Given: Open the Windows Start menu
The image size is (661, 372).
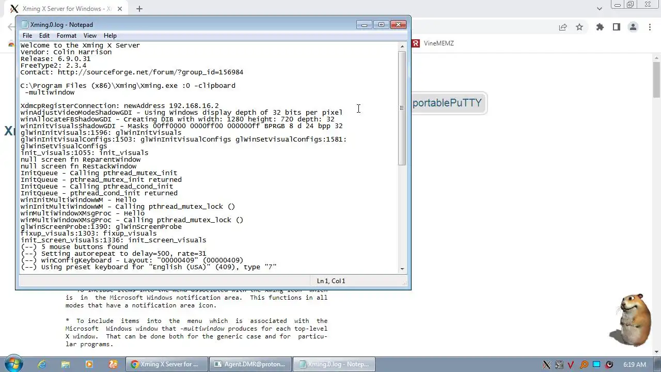Looking at the screenshot, I should (13, 364).
